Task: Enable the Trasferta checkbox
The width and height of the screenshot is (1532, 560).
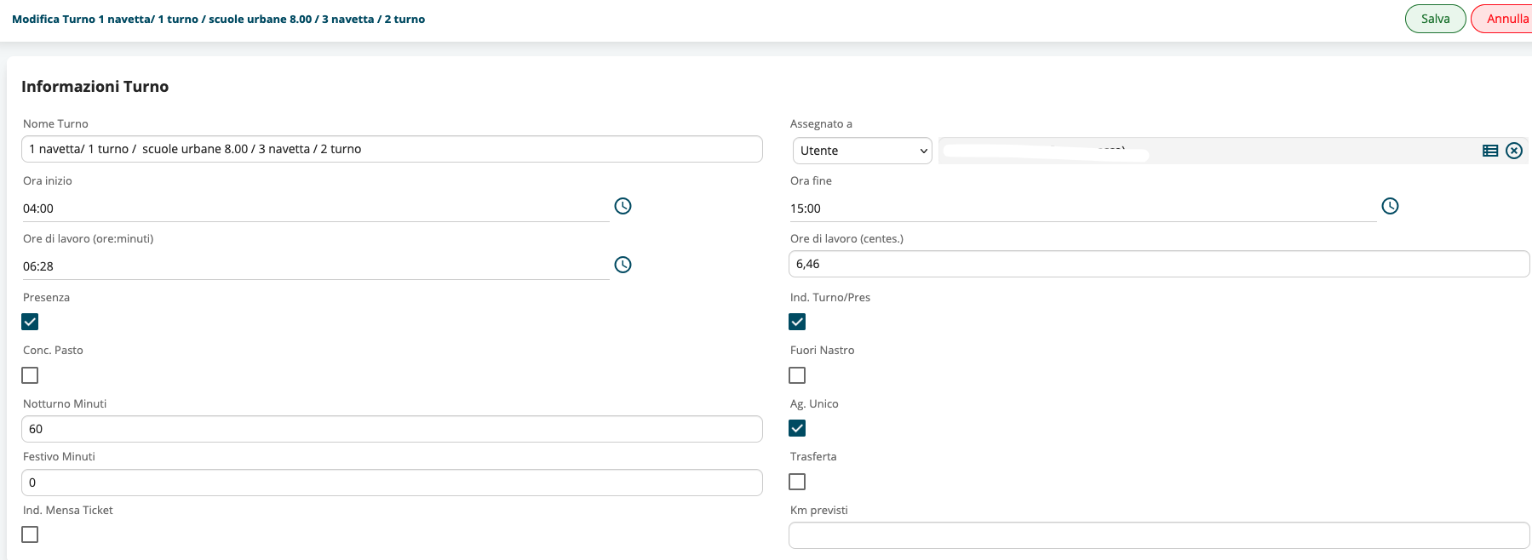Action: (x=797, y=482)
